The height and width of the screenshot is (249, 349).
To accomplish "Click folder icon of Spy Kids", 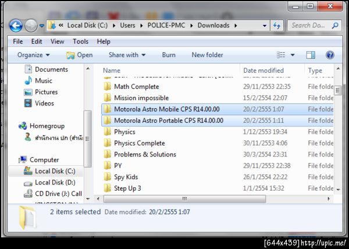I will [x=107, y=177].
